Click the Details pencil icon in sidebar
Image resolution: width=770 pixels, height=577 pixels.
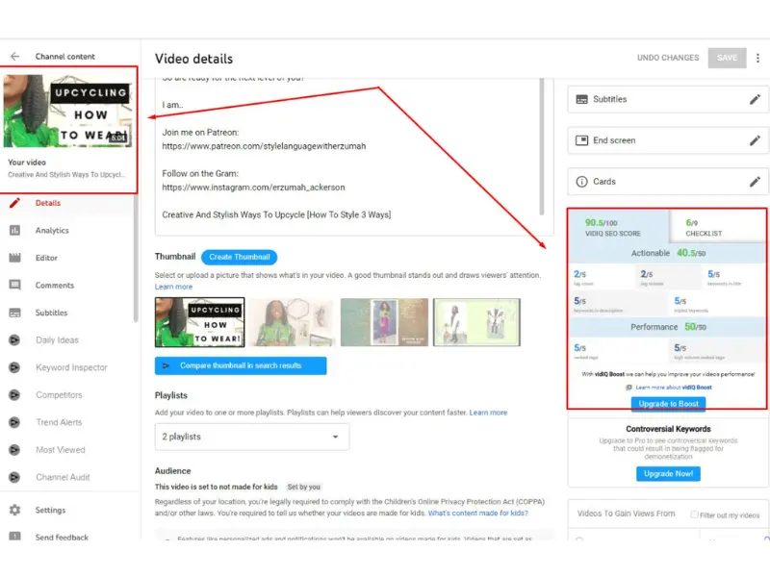15,203
